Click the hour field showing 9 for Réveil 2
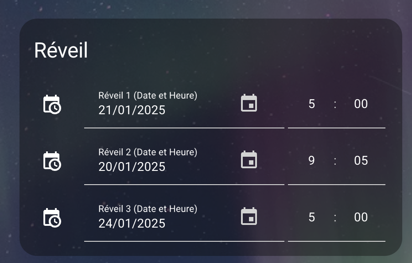The height and width of the screenshot is (263, 412). (x=311, y=161)
